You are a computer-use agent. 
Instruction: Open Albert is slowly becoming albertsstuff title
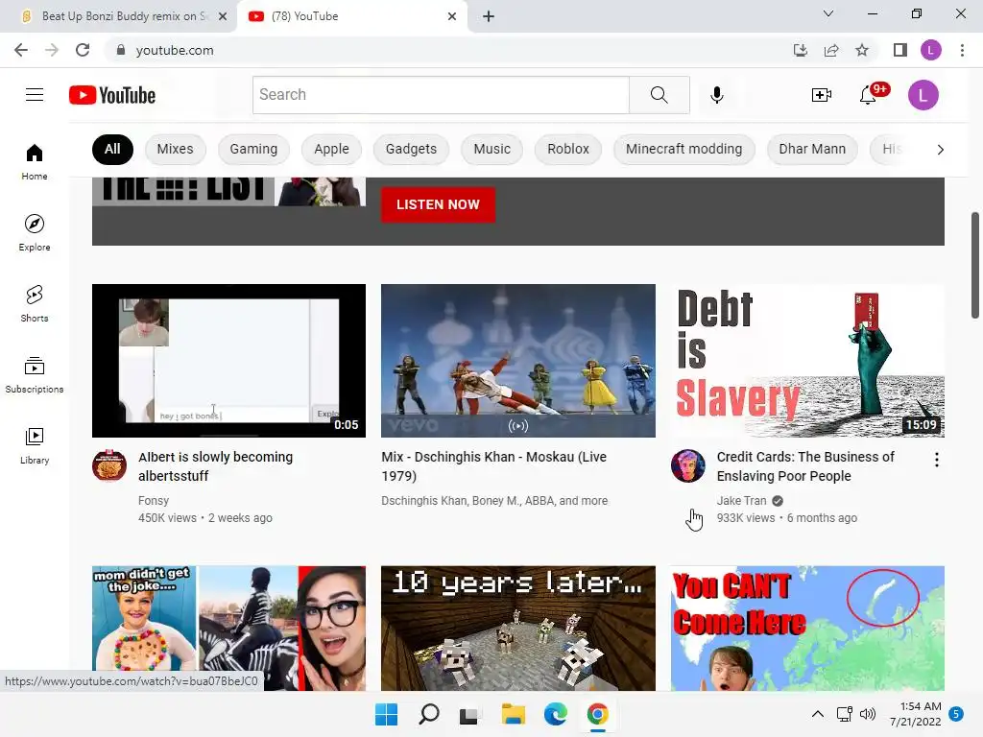point(216,466)
